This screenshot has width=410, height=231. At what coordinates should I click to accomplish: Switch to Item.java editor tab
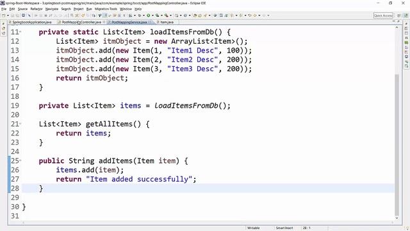click(167, 22)
